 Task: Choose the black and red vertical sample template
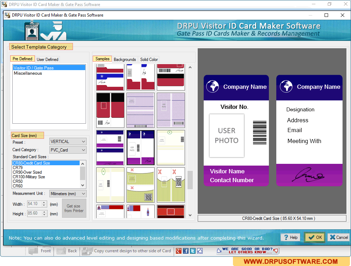point(110,110)
